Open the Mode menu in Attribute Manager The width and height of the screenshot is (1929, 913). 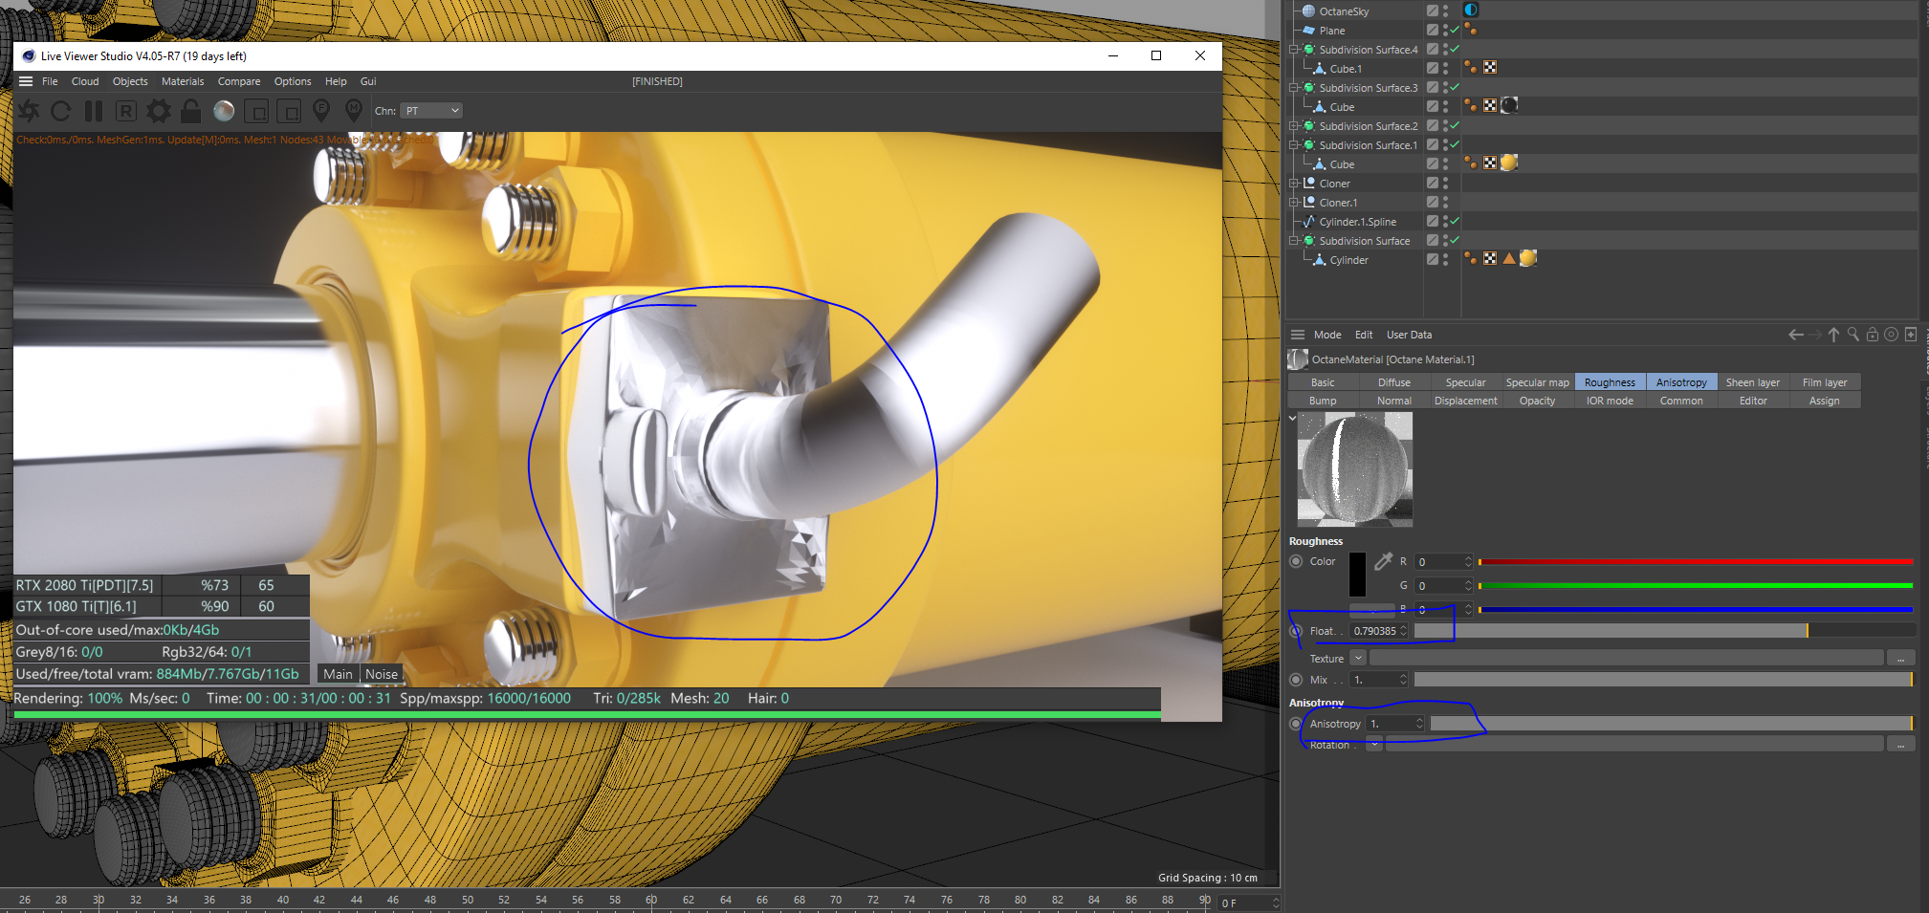[x=1327, y=335]
